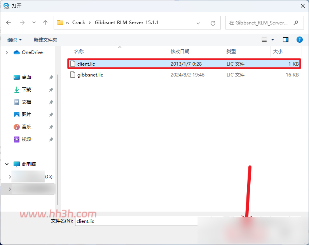309x245 pixels.
Task: Sort by 类型 column header
Action: 231,52
